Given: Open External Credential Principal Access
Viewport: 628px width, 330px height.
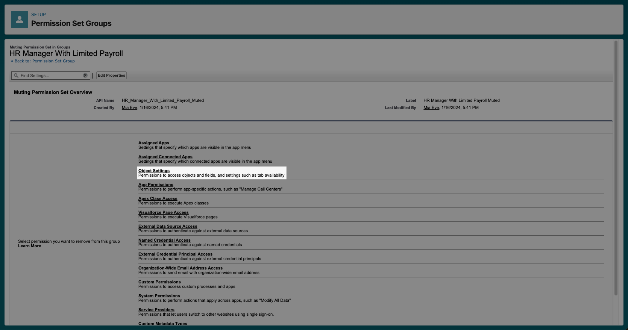Looking at the screenshot, I should [175, 254].
